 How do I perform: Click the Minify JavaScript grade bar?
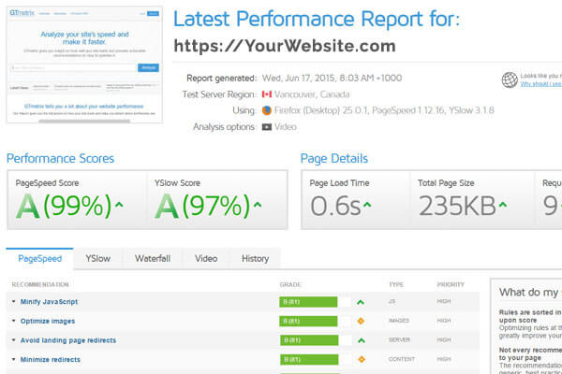[x=308, y=302]
